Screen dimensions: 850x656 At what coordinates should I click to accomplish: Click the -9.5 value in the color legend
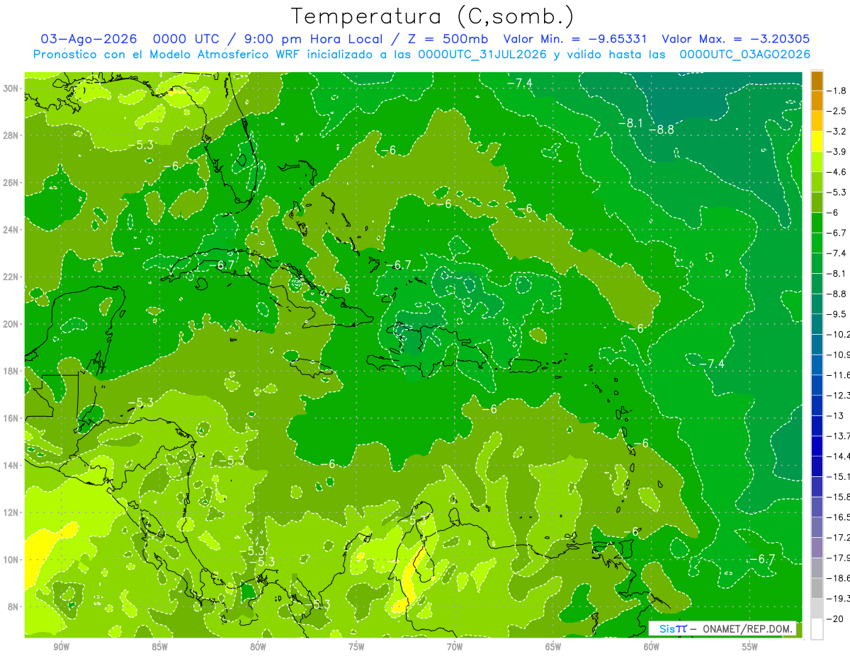click(837, 313)
